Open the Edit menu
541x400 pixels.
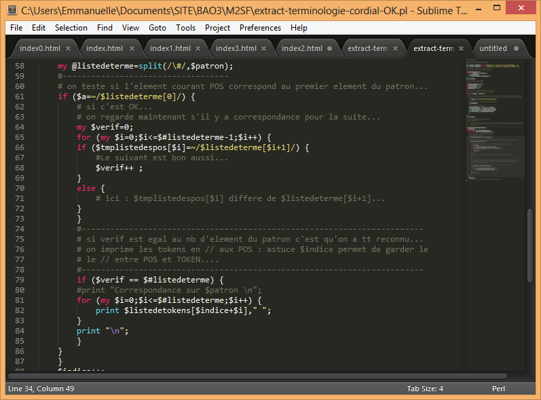click(39, 28)
